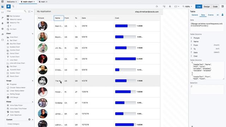The image size is (226, 127).
Task: Switch to Live mode
Action: click(x=198, y=7)
